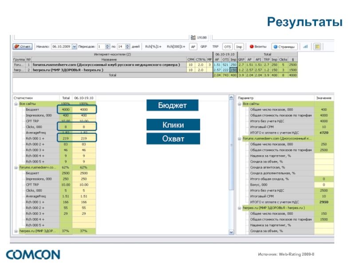355x266 pixels.
Task: Click the Интернет-носители (2) header
Action: click(113, 54)
